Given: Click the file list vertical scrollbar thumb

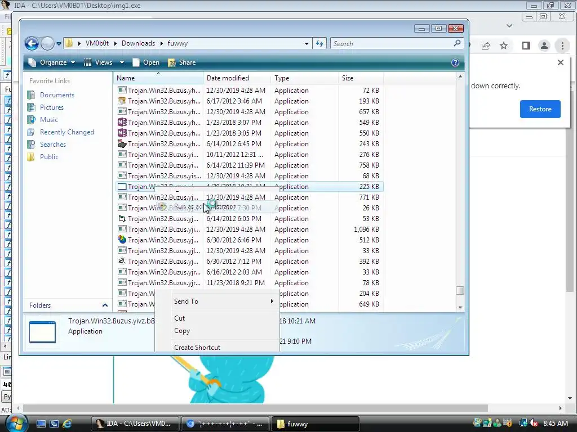Looking at the screenshot, I should [x=460, y=291].
